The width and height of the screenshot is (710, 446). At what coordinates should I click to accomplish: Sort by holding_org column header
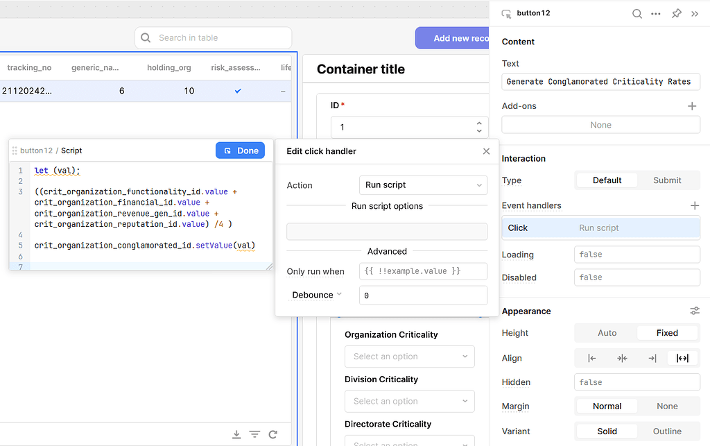point(169,67)
